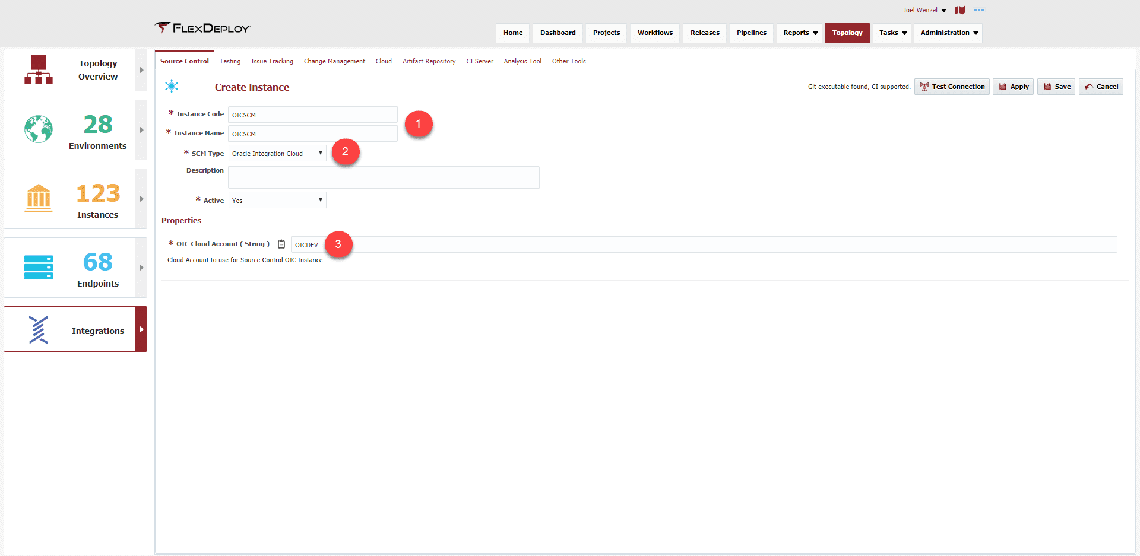Switch to the Testing tab

[230, 61]
